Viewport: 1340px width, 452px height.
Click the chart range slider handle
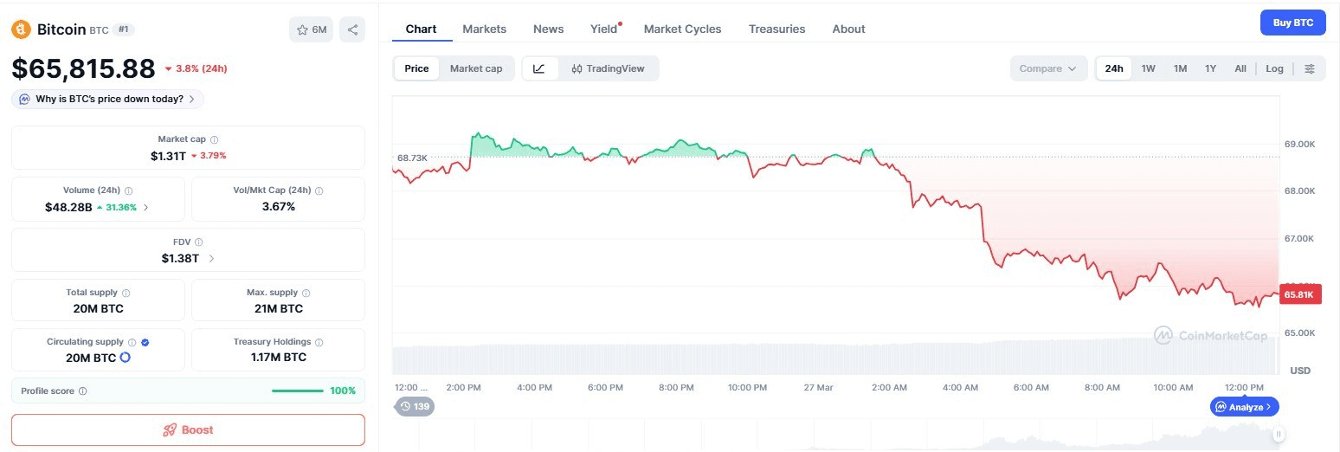coord(1279,434)
